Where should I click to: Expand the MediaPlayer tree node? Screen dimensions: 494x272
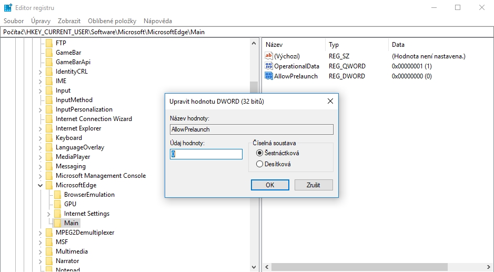click(x=41, y=157)
